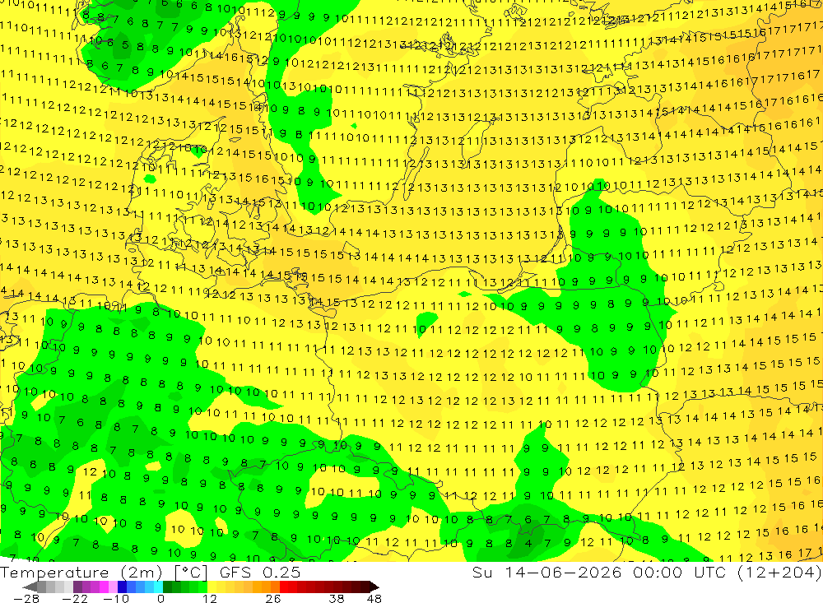Pick the dark purple legend swatch

tap(77, 587)
